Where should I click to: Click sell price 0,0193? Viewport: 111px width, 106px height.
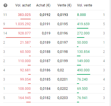(x=63, y=15)
